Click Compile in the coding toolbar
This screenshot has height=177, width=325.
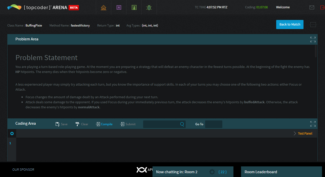point(104,124)
